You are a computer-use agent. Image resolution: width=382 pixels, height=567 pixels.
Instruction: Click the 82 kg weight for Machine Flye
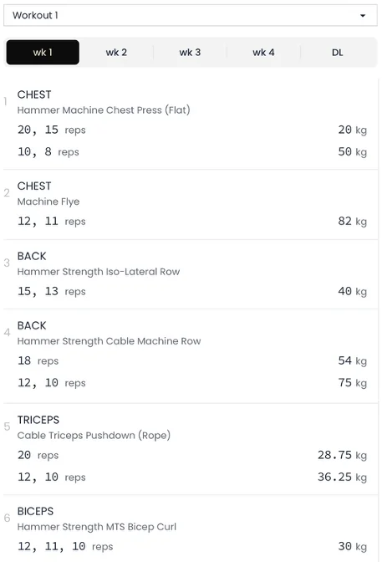(353, 222)
